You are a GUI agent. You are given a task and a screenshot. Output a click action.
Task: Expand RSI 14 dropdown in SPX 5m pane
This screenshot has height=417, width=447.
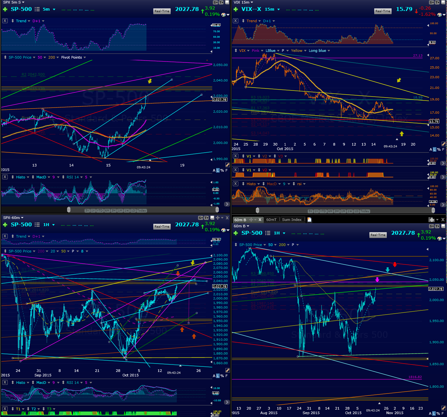tap(81, 177)
